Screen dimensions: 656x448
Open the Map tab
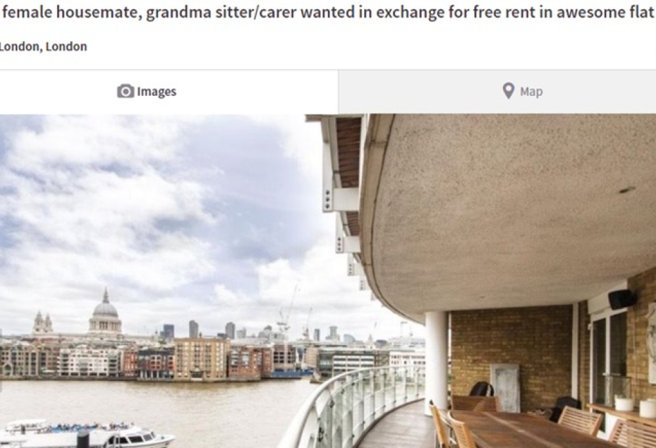point(497,91)
